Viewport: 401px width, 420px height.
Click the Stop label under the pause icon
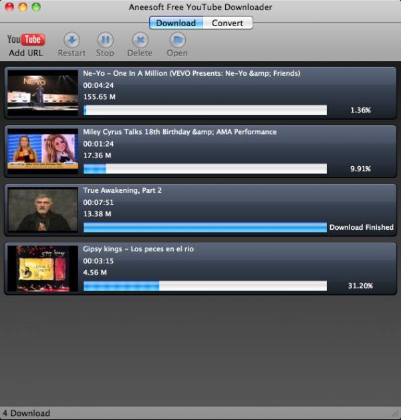(x=105, y=53)
